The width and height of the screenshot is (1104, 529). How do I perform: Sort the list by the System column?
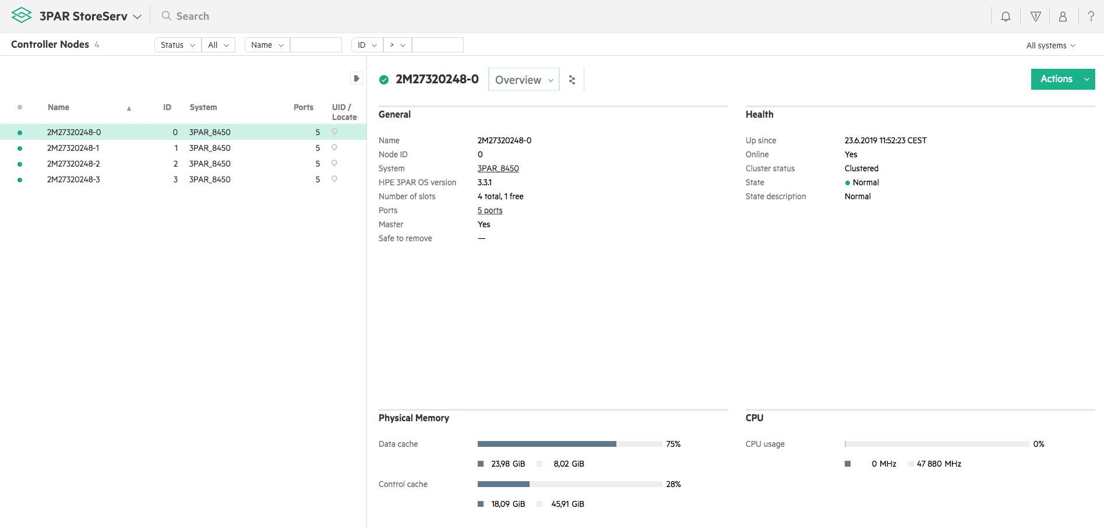coord(203,107)
